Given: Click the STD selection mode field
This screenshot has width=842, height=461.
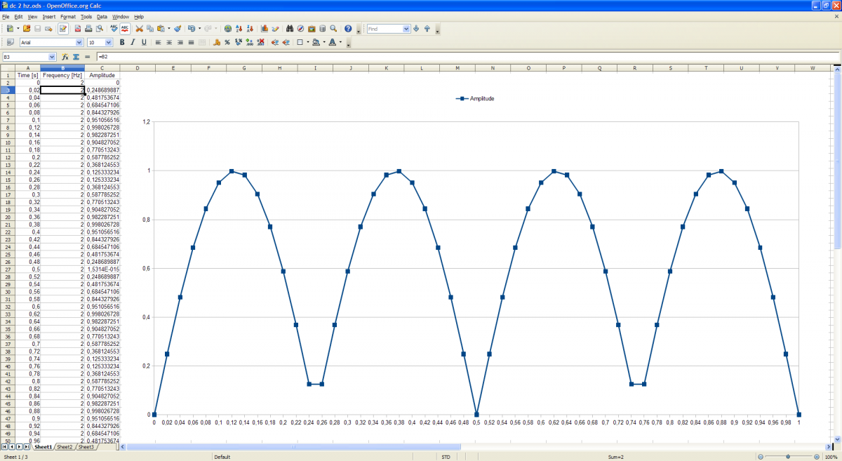Looking at the screenshot, I should [446, 457].
